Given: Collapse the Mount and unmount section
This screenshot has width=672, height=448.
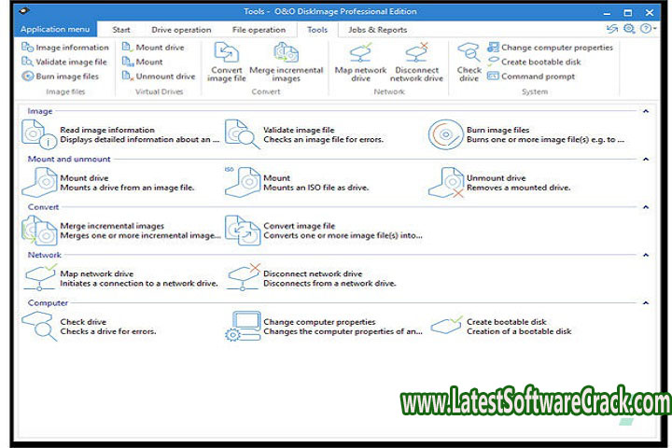Looking at the screenshot, I should pyautogui.click(x=646, y=159).
